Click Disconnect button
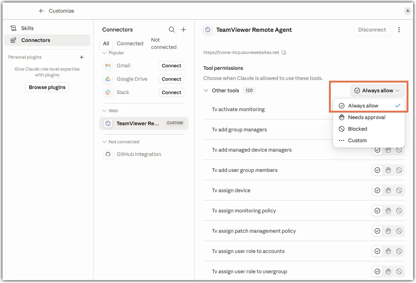 (x=372, y=30)
